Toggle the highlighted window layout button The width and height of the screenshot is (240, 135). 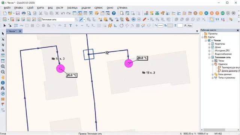[x=80, y=13]
